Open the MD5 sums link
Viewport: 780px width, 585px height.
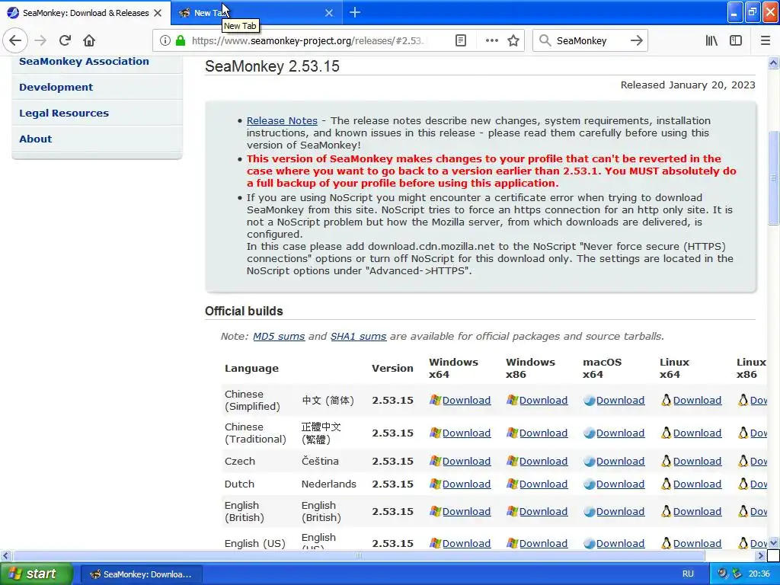pyautogui.click(x=279, y=336)
